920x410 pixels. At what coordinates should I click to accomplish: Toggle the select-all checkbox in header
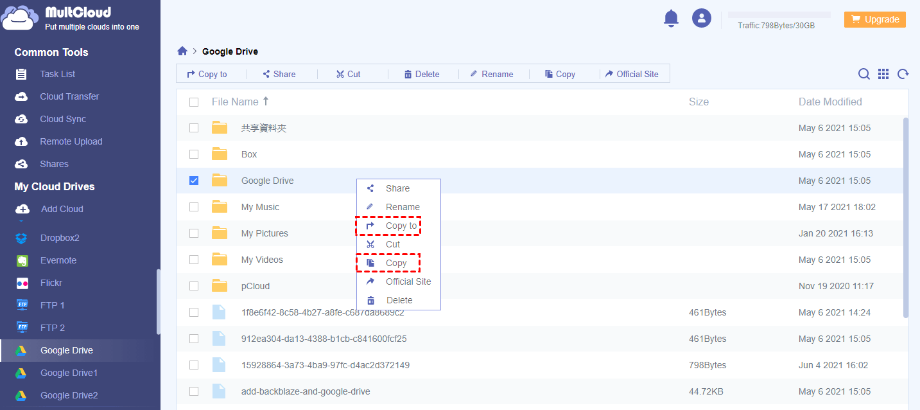(x=194, y=102)
